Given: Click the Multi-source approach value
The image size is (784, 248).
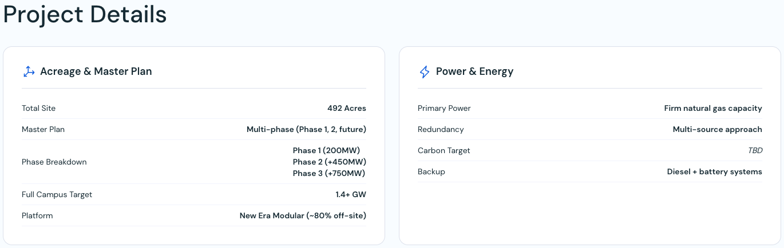Looking at the screenshot, I should pyautogui.click(x=718, y=129).
